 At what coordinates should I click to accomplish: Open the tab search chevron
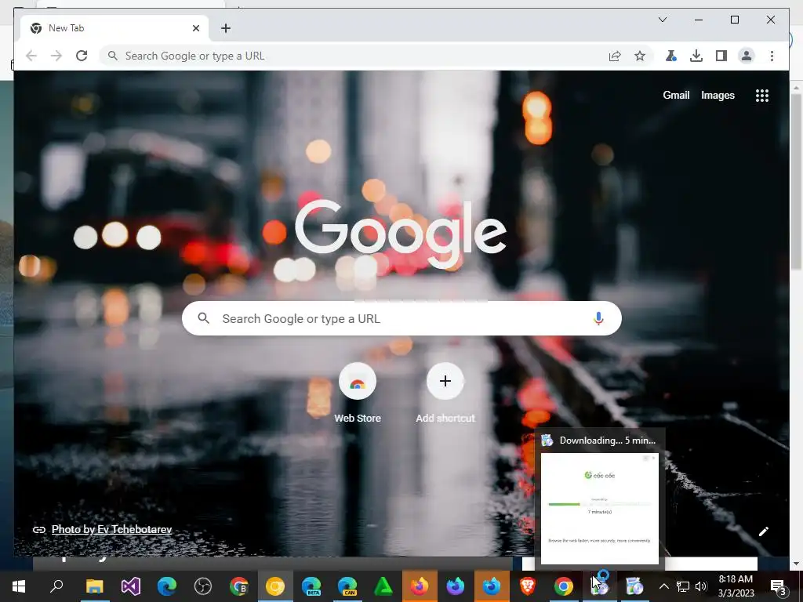click(662, 20)
